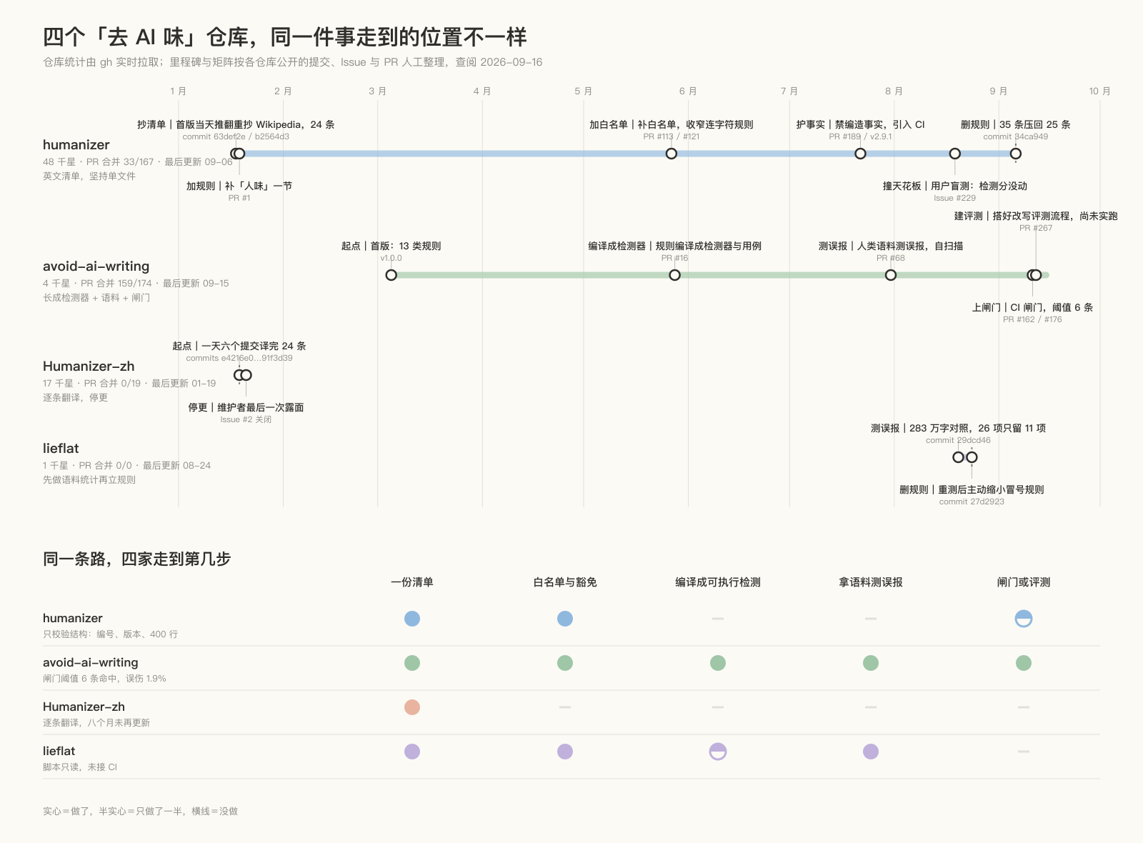Click lieflat's purple dot under 拿语料测误报
Viewport: 1143px width, 843px height.
point(871,752)
